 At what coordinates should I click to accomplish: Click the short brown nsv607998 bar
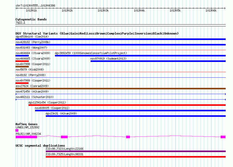click(x=22, y=67)
